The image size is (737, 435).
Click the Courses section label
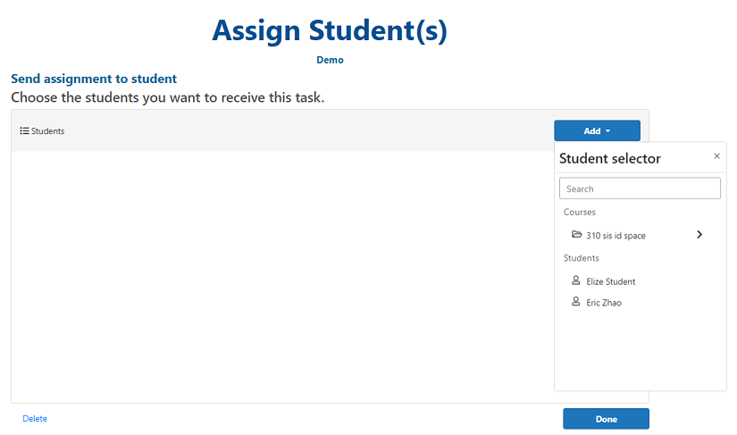[x=580, y=213]
